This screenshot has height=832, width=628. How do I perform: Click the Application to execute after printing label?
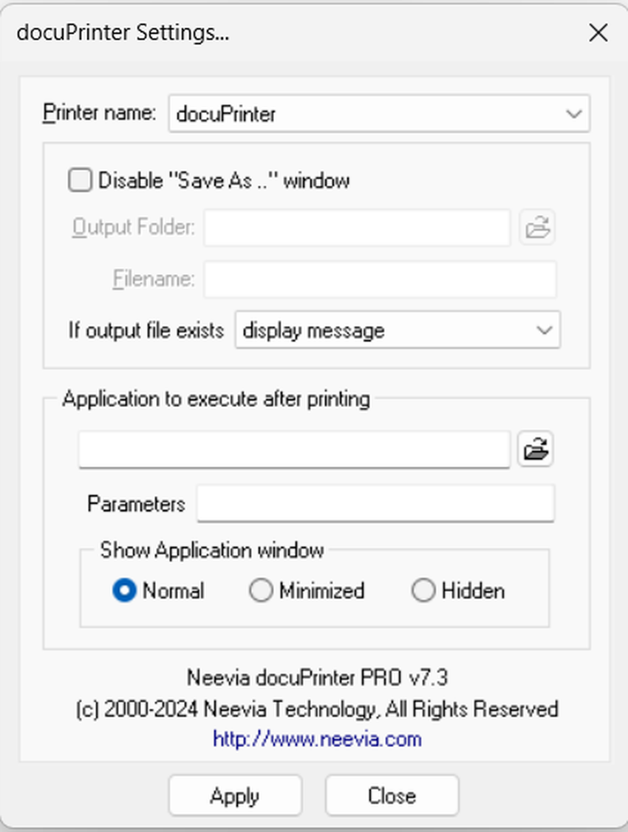point(216,399)
